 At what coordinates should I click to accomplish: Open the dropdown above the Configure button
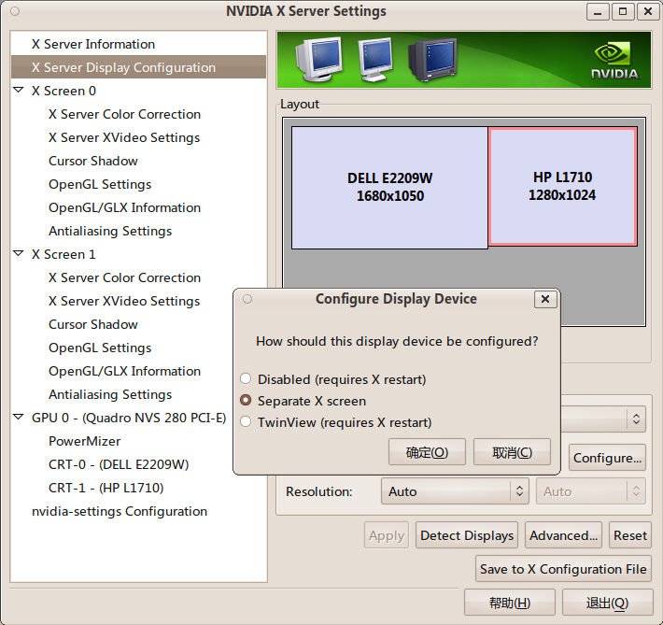(603, 419)
